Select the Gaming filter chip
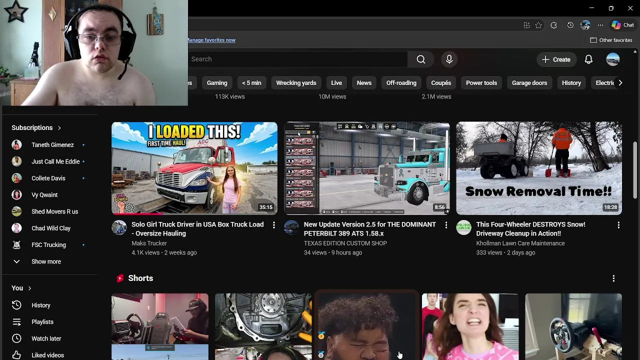This screenshot has width=640, height=360. point(217,83)
